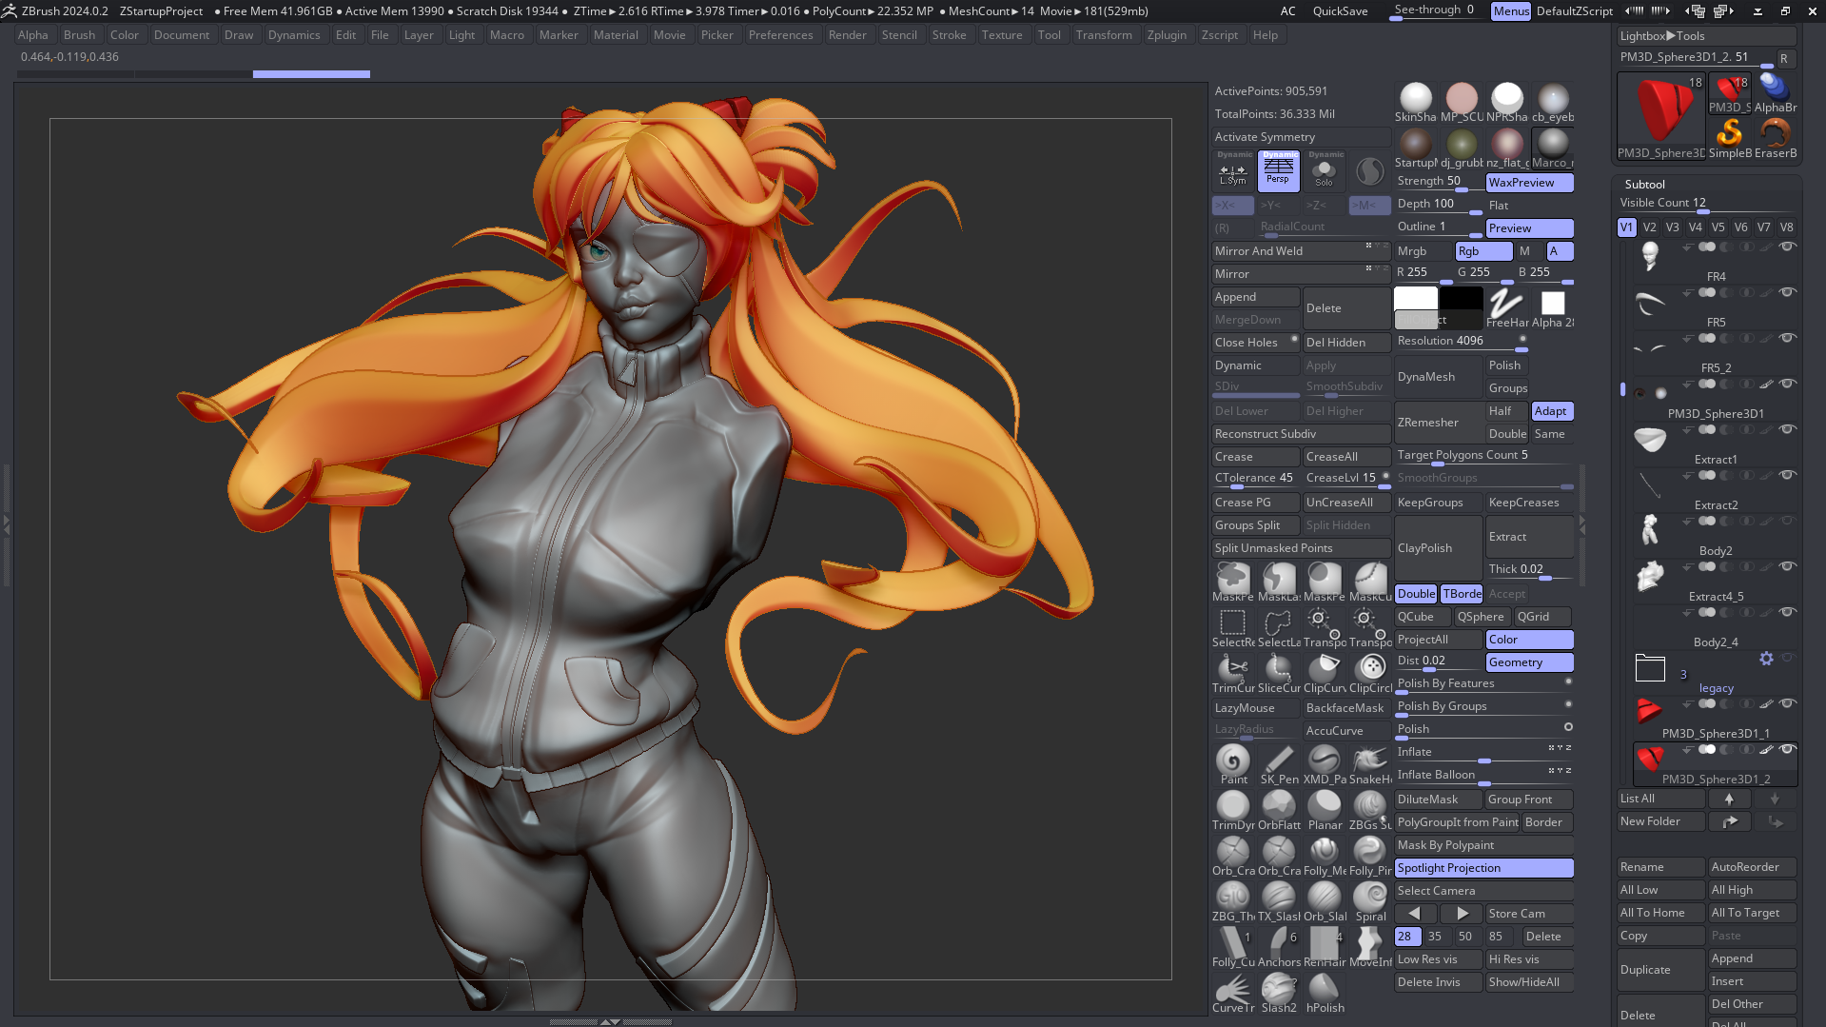The image size is (1826, 1027).
Task: Select the ClipCircle brush
Action: [1369, 668]
